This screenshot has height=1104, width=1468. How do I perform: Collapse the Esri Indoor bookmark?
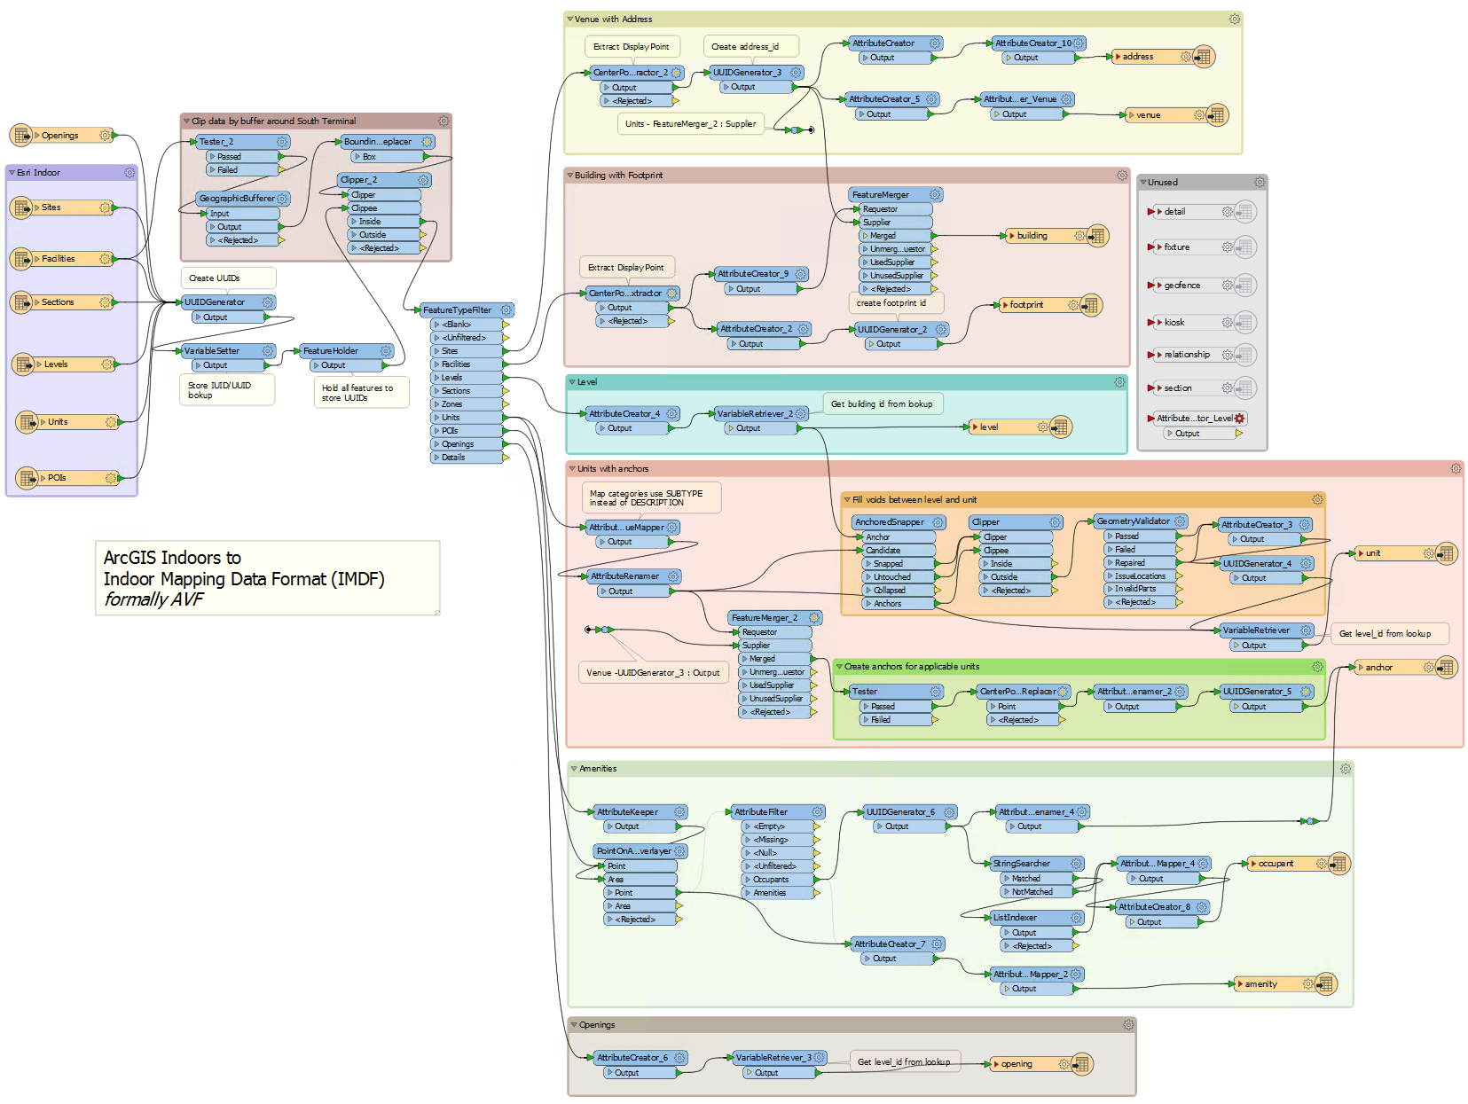tap(12, 173)
